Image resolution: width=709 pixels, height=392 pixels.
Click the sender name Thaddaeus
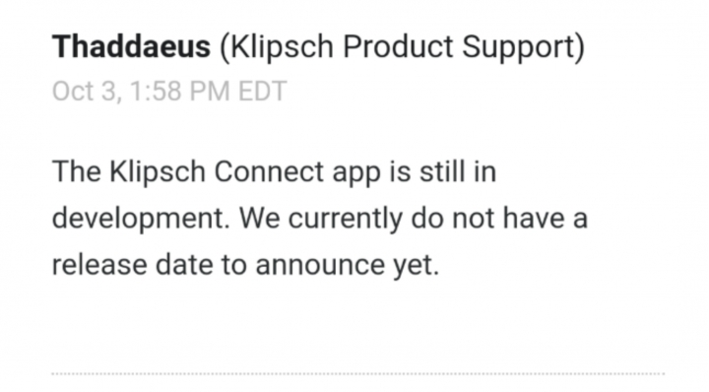131,46
